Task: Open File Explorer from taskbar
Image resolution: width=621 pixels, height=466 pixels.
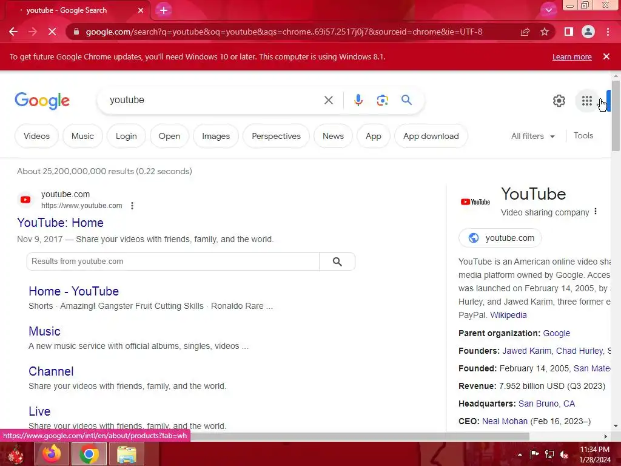Action: click(x=127, y=454)
